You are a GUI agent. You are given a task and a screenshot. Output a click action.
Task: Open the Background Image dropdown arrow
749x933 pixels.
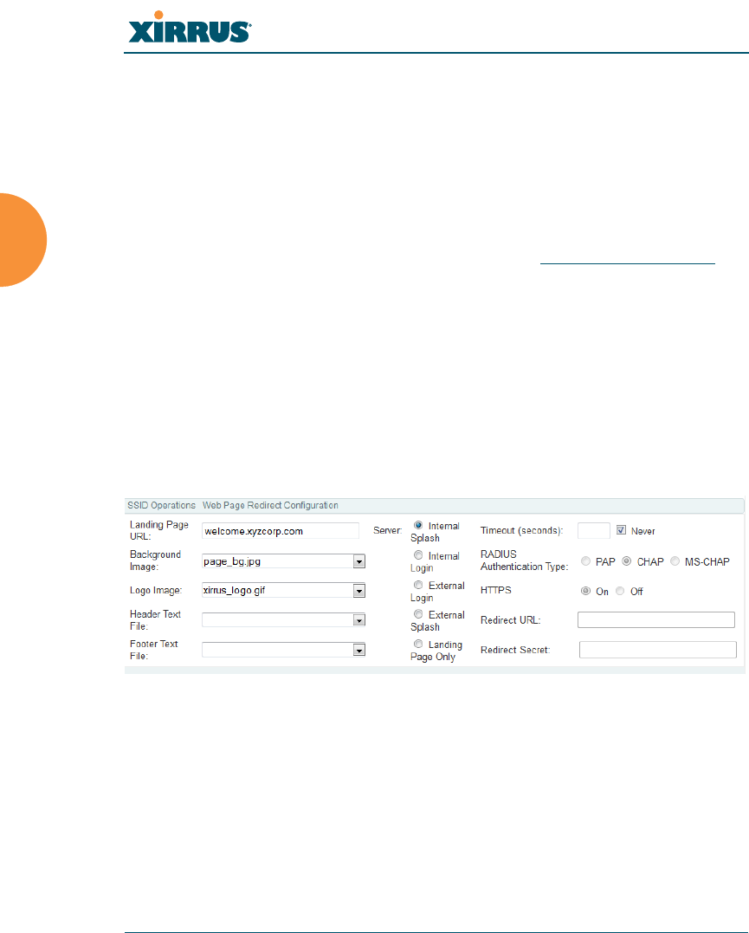pos(358,561)
